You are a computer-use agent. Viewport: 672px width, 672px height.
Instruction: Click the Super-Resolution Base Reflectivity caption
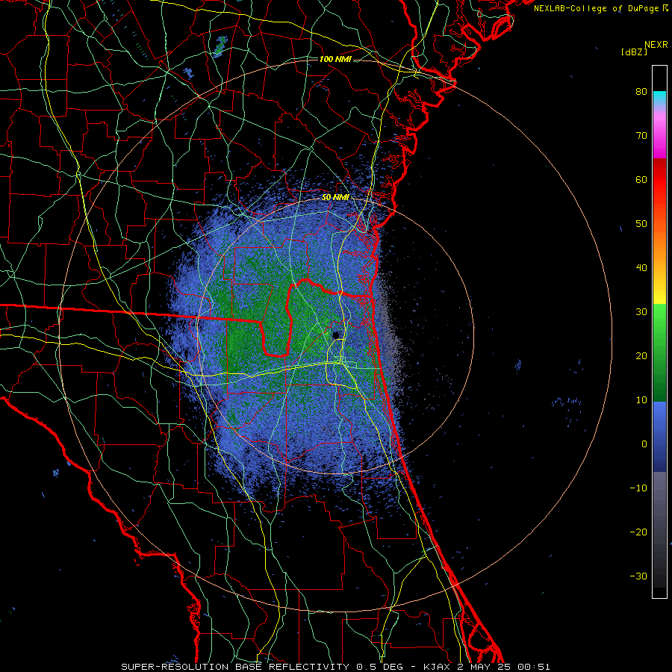(x=335, y=667)
